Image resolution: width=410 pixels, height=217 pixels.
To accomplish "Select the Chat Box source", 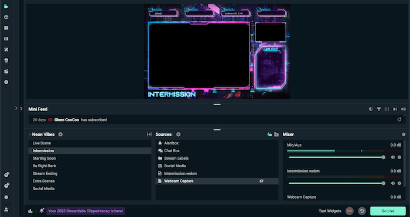I will pyautogui.click(x=217, y=151).
